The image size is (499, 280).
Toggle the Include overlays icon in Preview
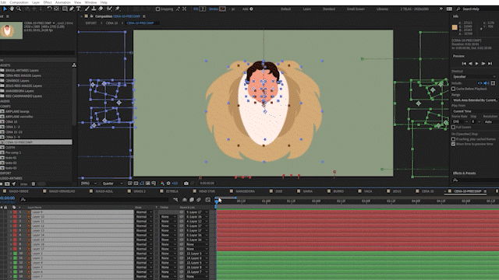click(x=493, y=83)
